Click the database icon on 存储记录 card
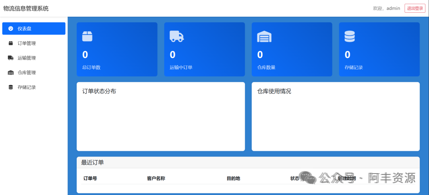The image size is (429, 195). [x=350, y=36]
